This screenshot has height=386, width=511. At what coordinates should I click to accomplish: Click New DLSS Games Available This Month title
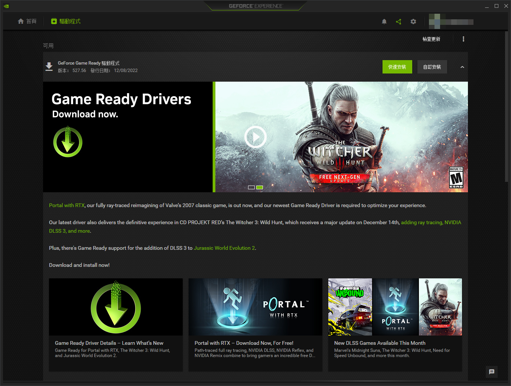click(x=380, y=343)
